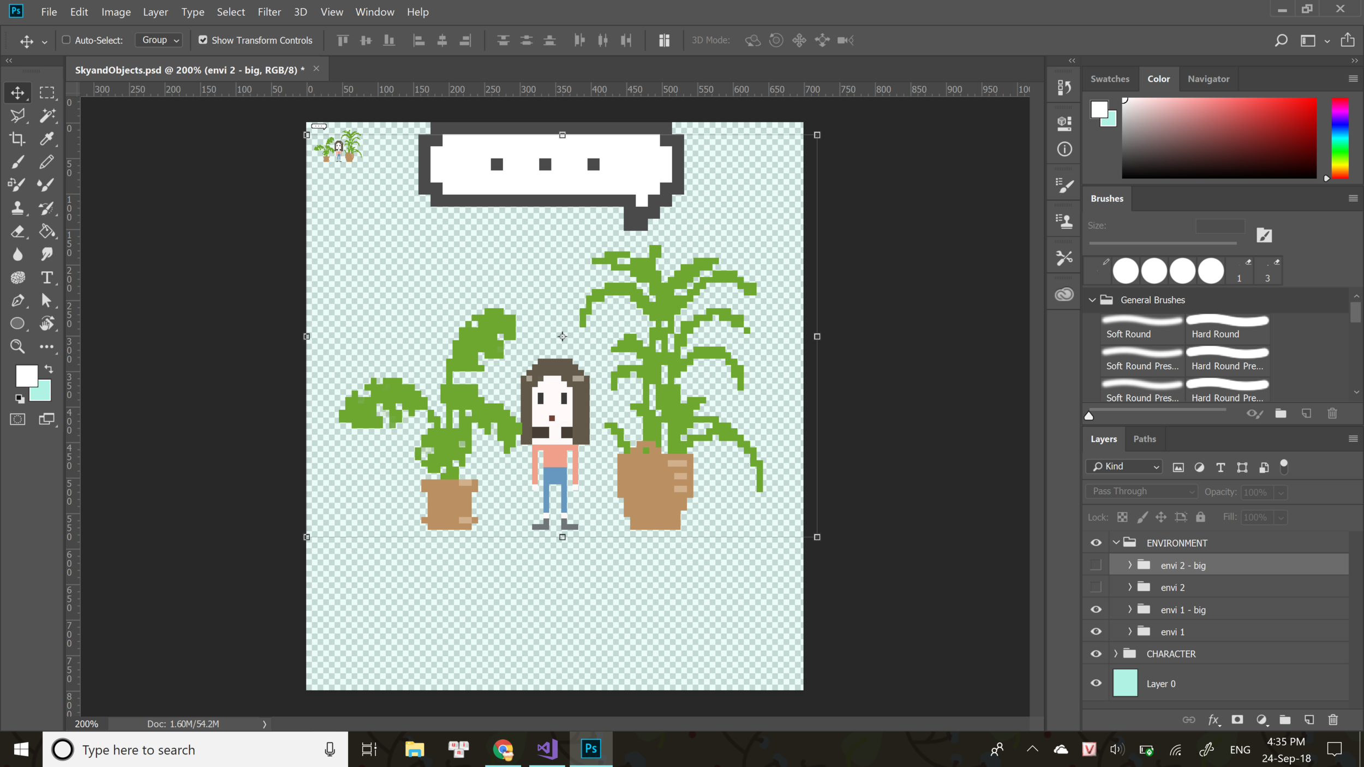The width and height of the screenshot is (1364, 767).
Task: Select the Eyedropper tool
Action: 47,139
